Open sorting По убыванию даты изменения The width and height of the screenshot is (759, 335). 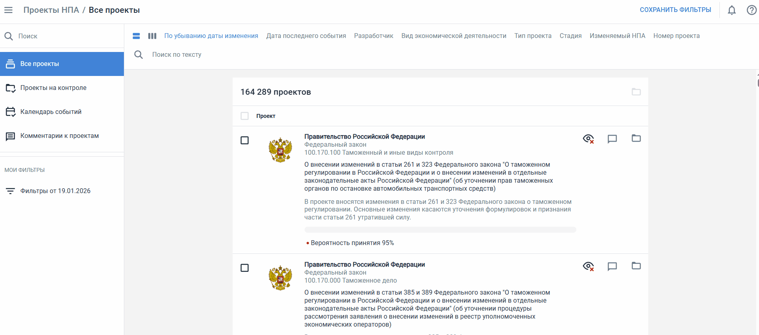click(x=211, y=36)
